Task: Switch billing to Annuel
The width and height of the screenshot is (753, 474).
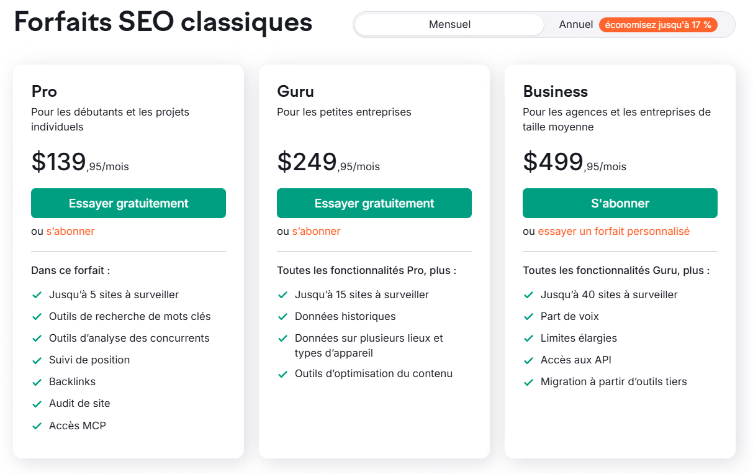Action: 575,25
